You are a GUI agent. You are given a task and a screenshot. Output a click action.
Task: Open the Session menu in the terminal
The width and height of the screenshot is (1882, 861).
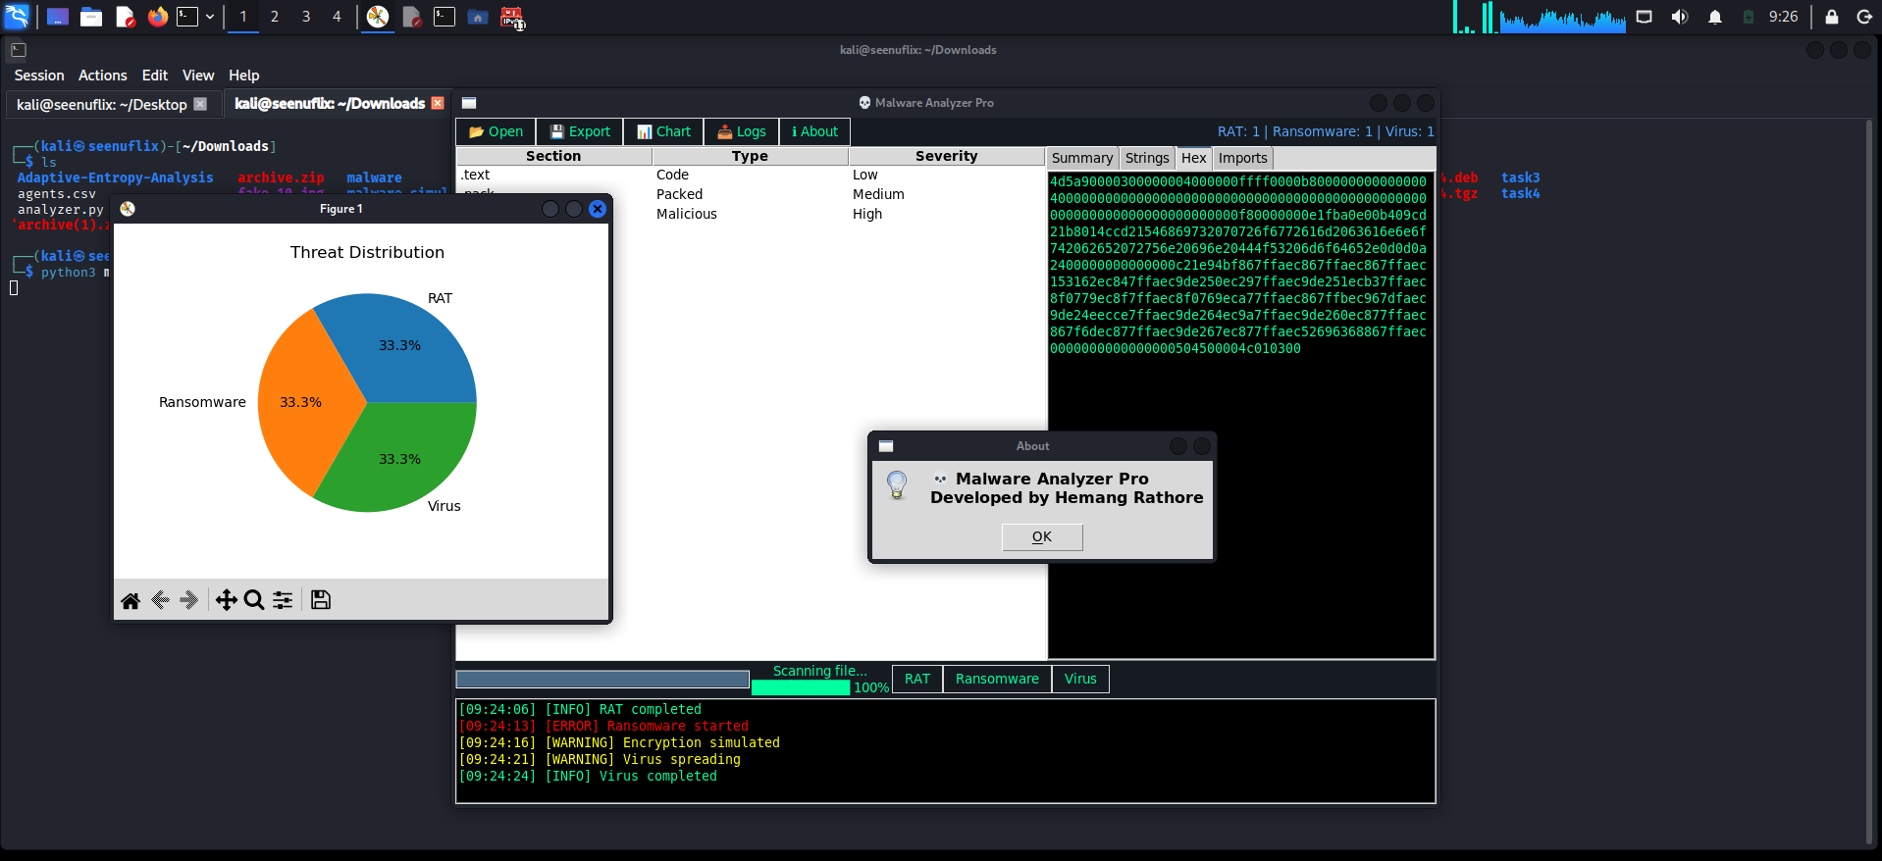pyautogui.click(x=39, y=76)
